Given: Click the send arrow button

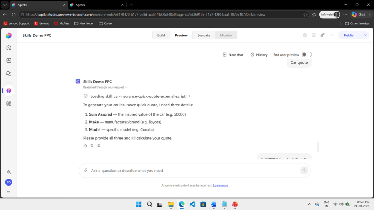Looking at the screenshot, I should click(x=304, y=171).
